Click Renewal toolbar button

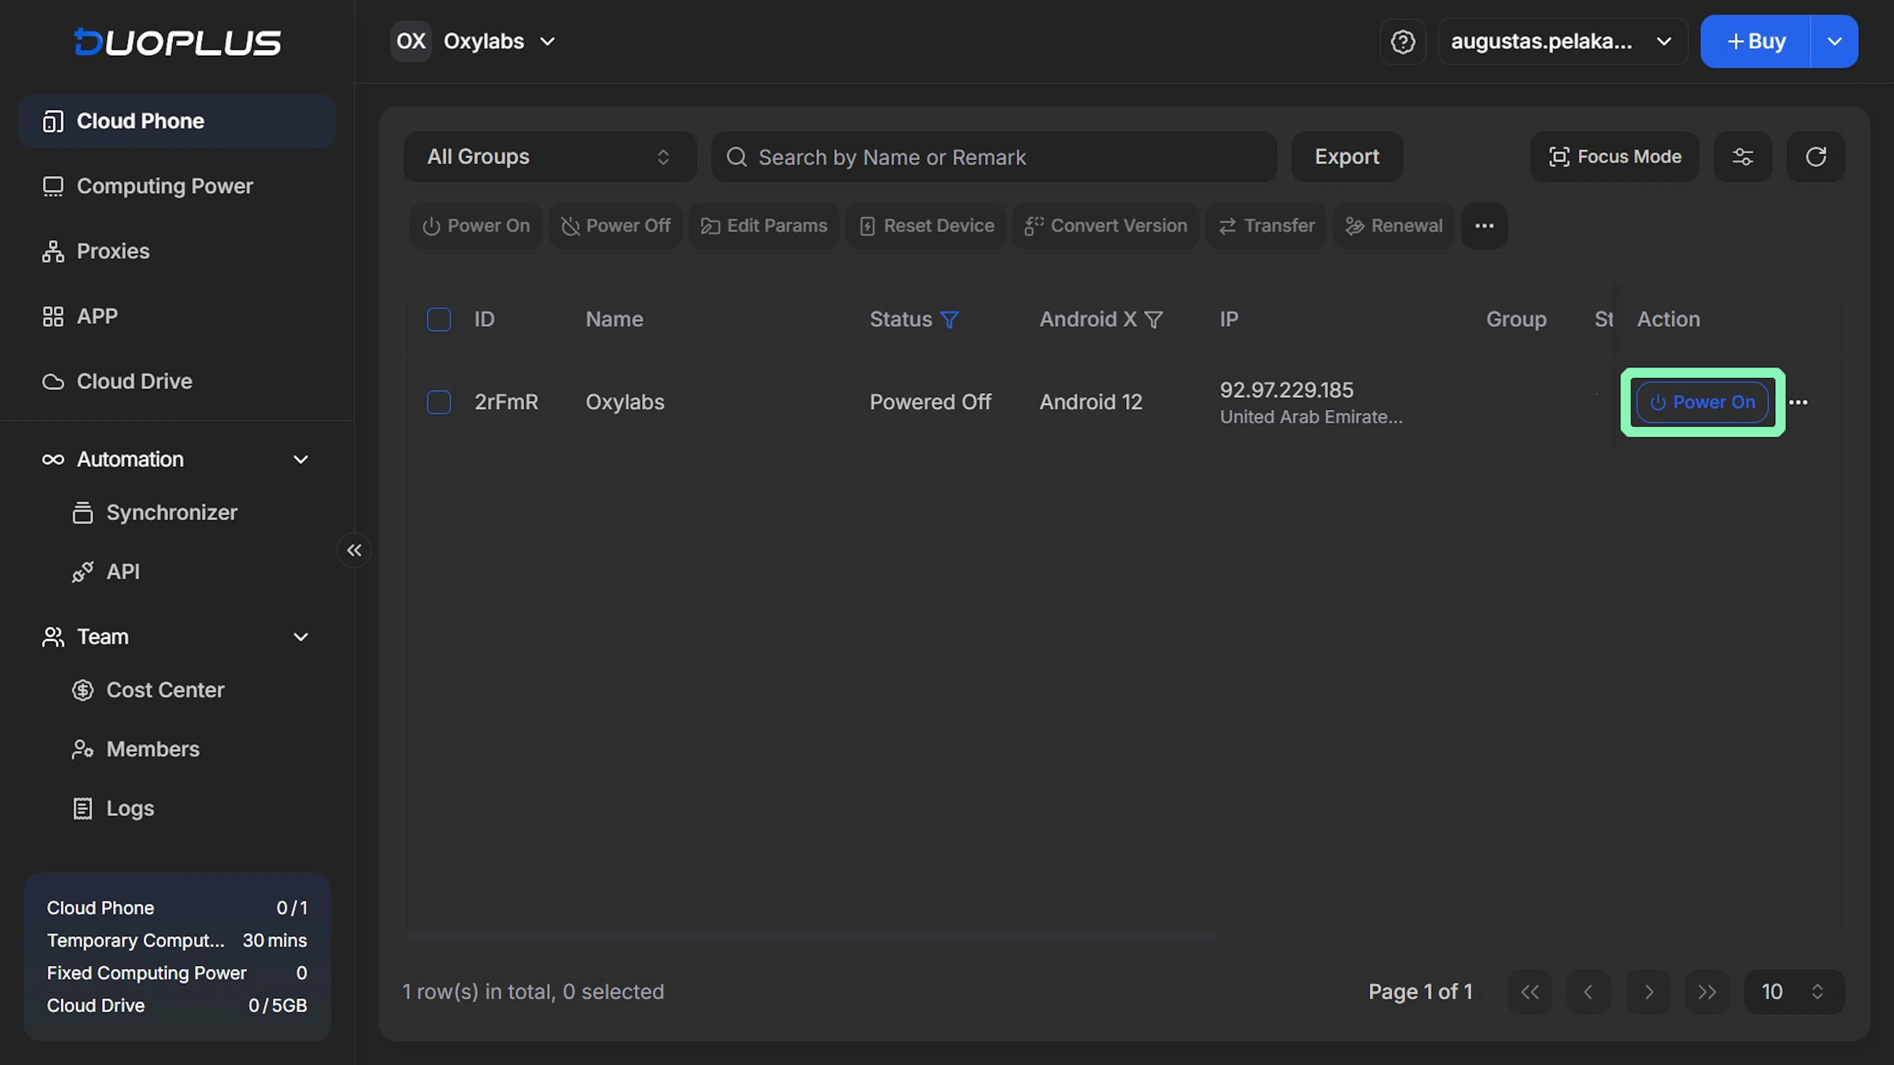[x=1393, y=226]
